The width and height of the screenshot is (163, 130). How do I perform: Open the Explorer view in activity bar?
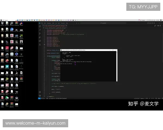[40, 27]
